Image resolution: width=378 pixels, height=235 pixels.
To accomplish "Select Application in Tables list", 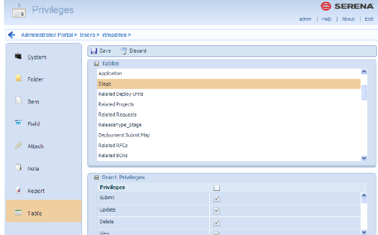I will (x=229, y=73).
